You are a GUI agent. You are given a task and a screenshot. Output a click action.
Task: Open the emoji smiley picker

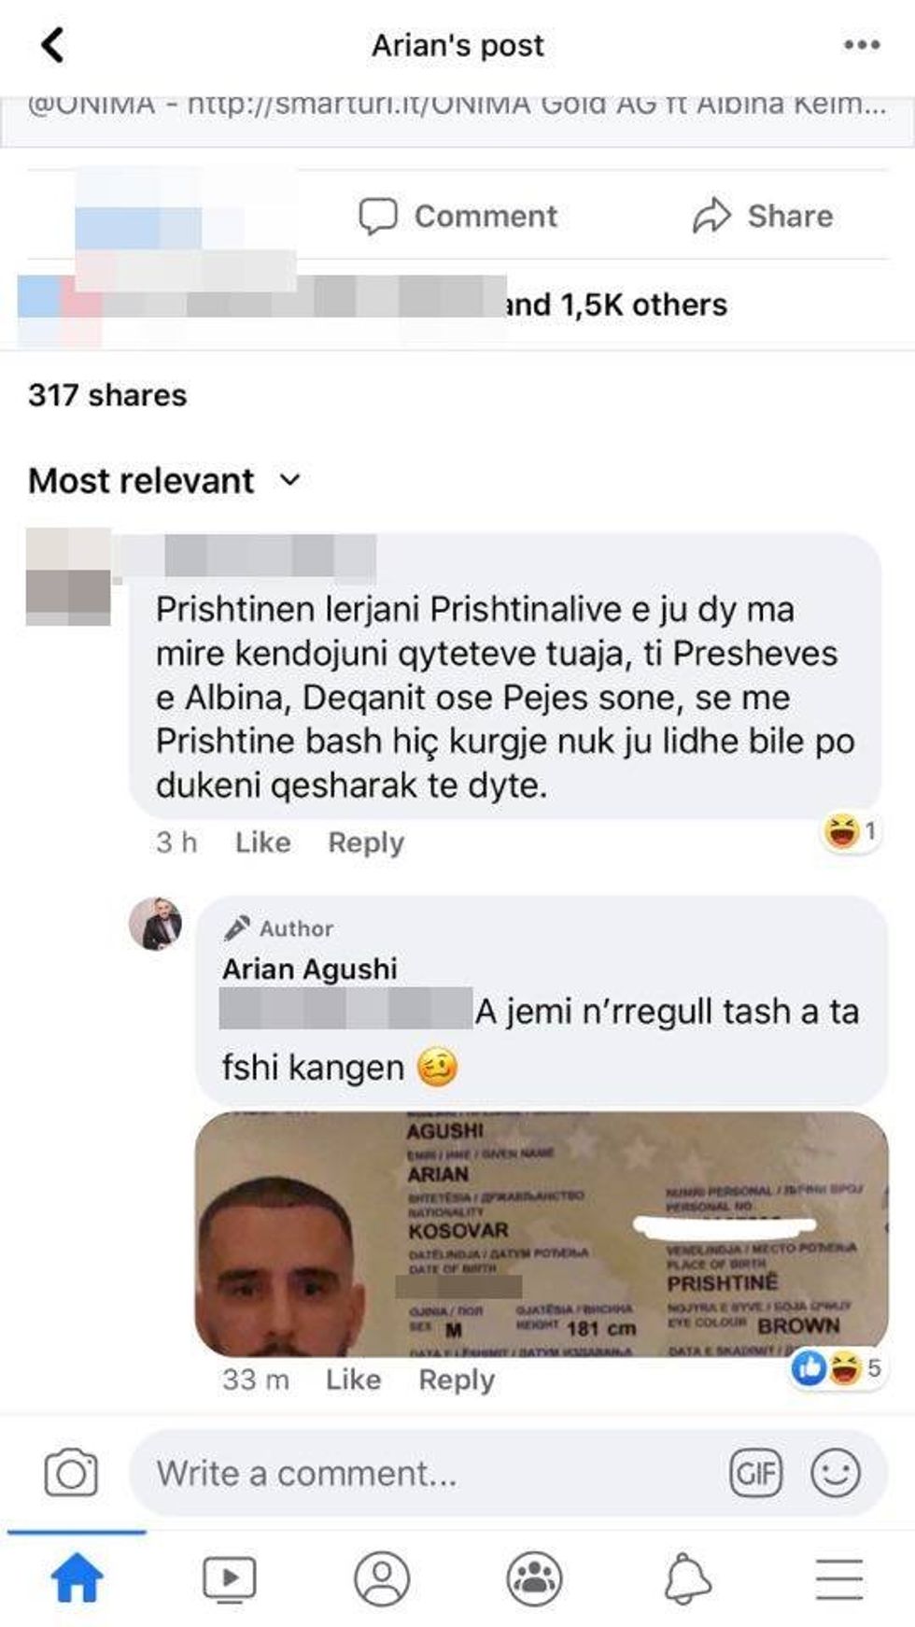coord(835,1473)
